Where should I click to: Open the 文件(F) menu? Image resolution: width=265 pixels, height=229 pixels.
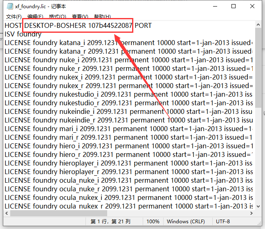tap(14, 16)
